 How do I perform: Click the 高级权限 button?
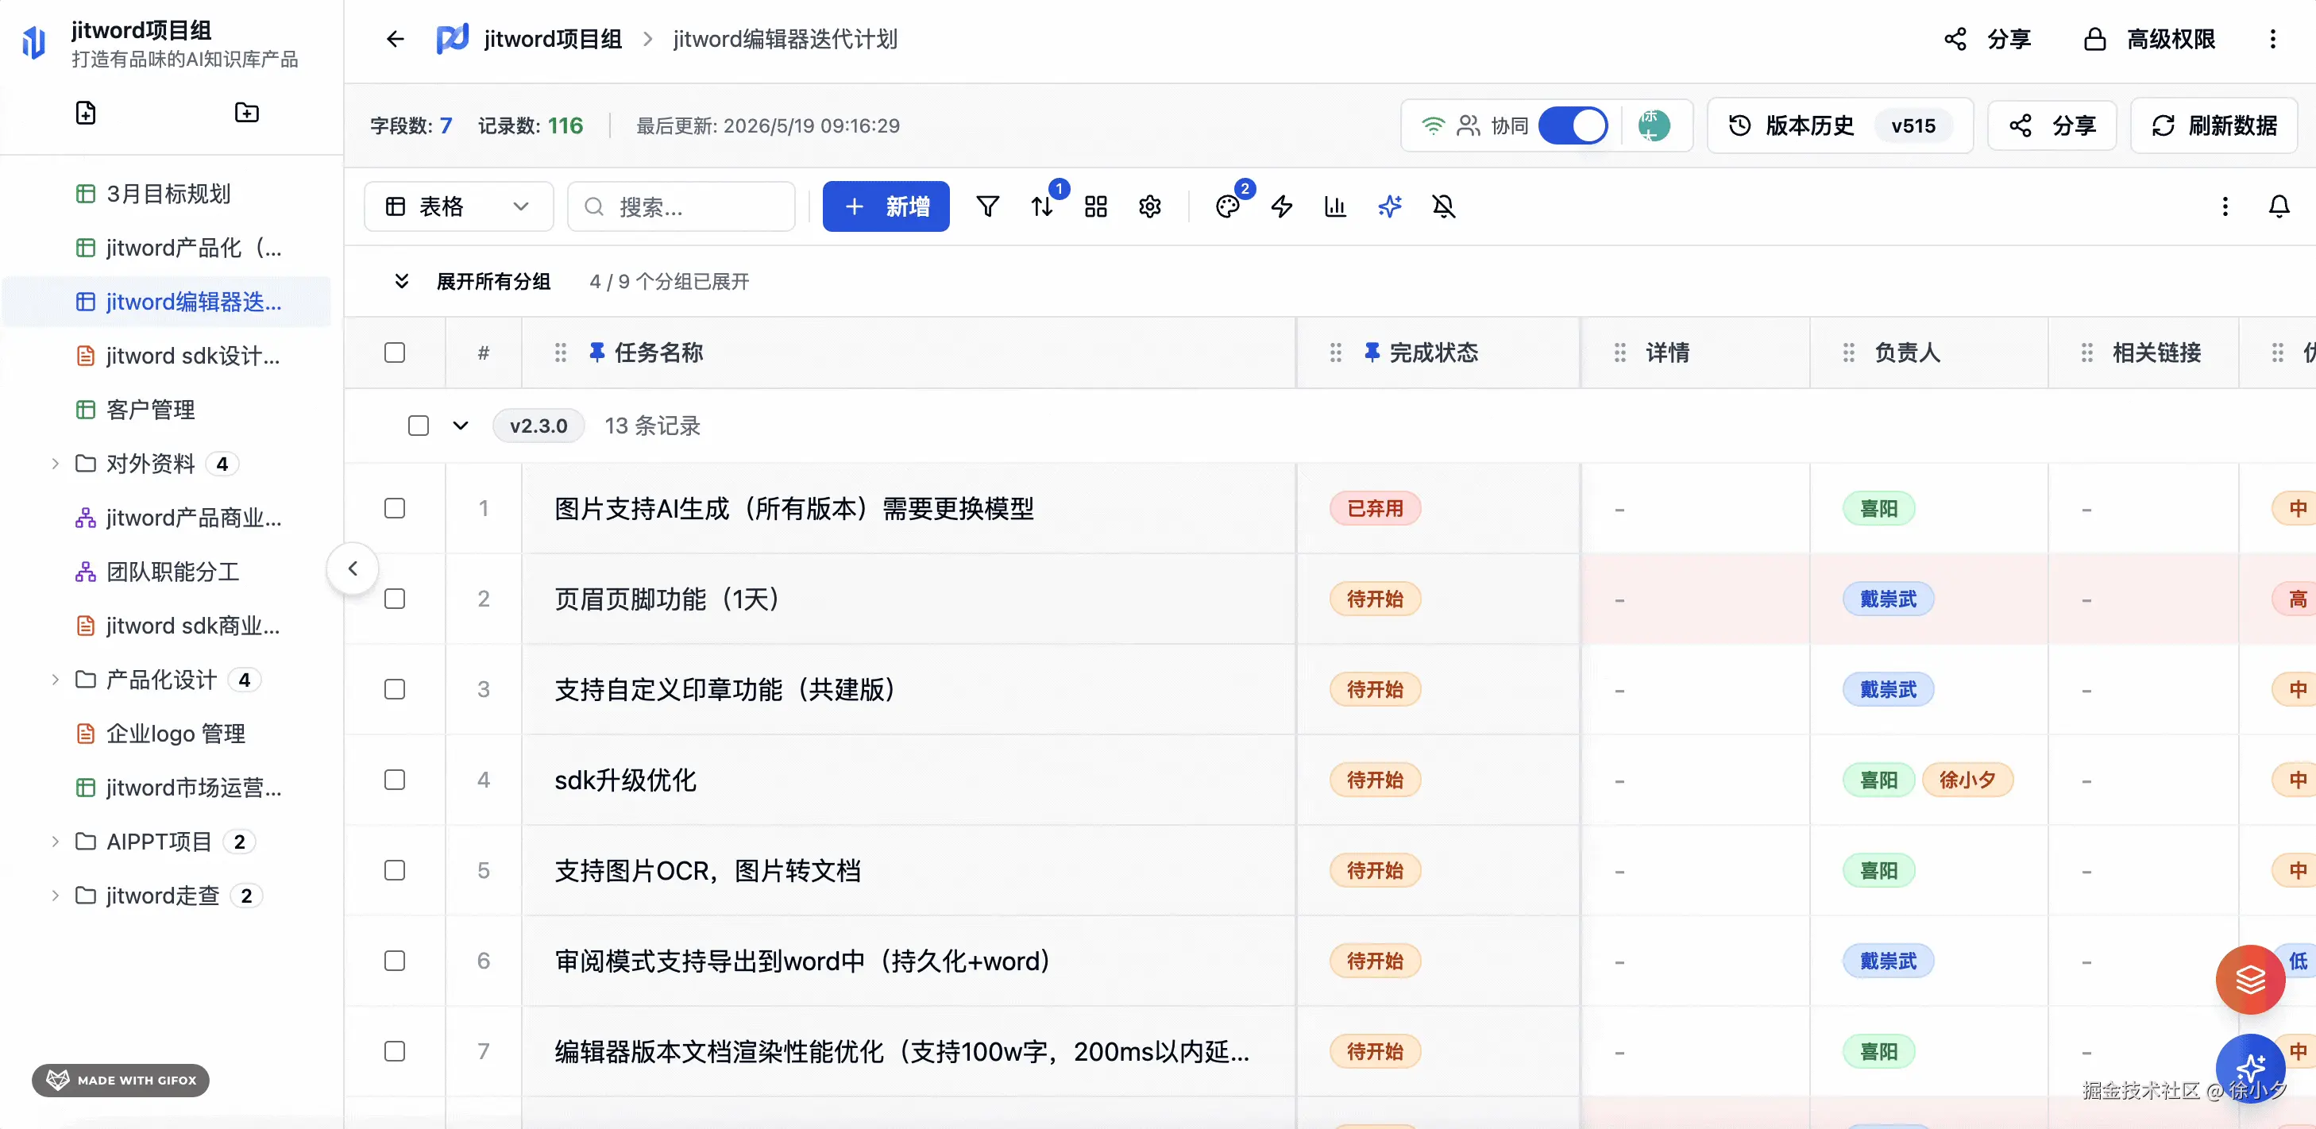2150,39
